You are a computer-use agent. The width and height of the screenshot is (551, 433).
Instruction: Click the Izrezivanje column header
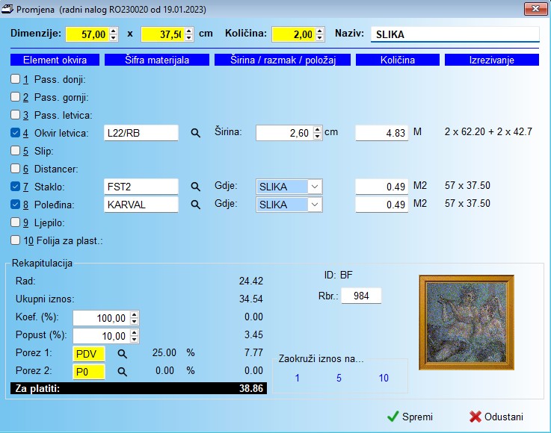[491, 60]
